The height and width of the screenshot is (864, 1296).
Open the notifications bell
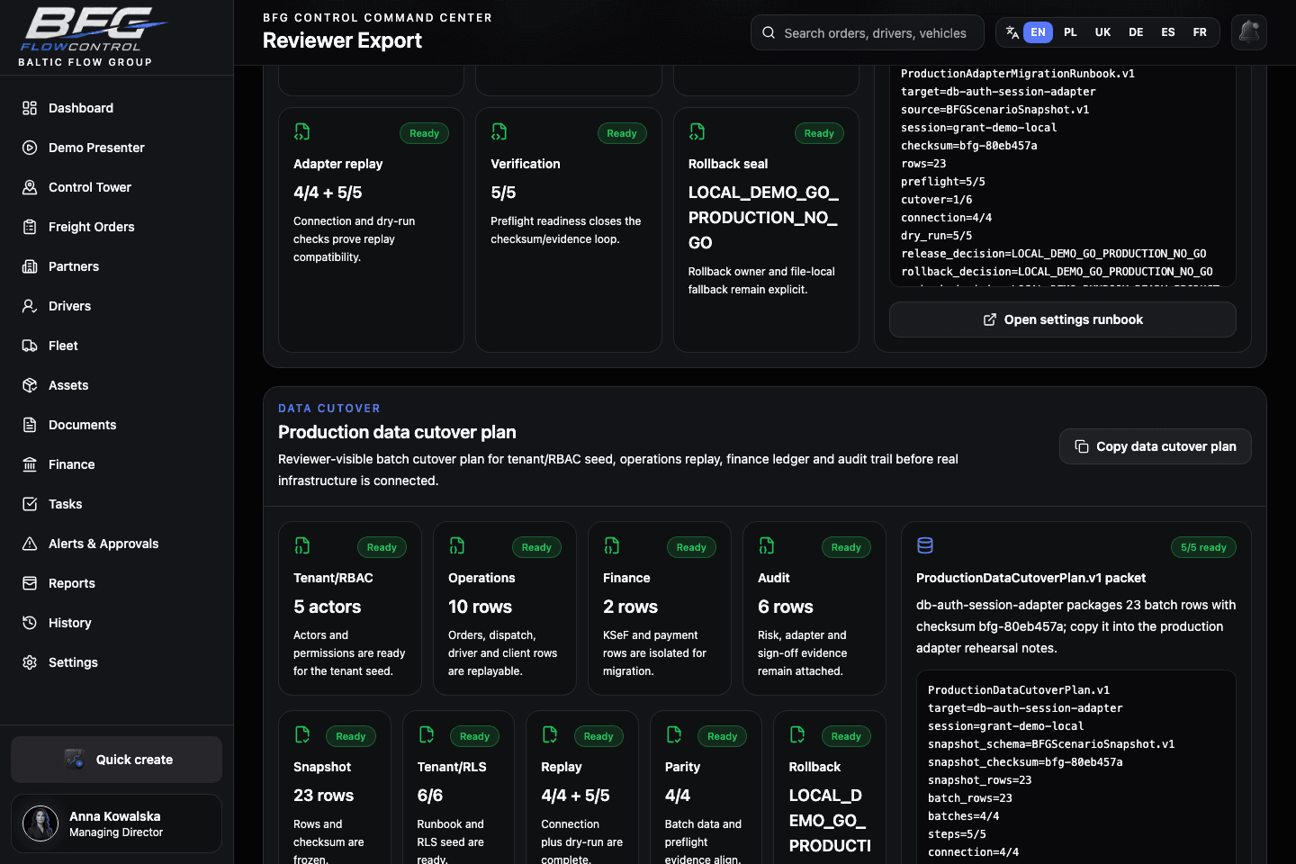coord(1249,32)
